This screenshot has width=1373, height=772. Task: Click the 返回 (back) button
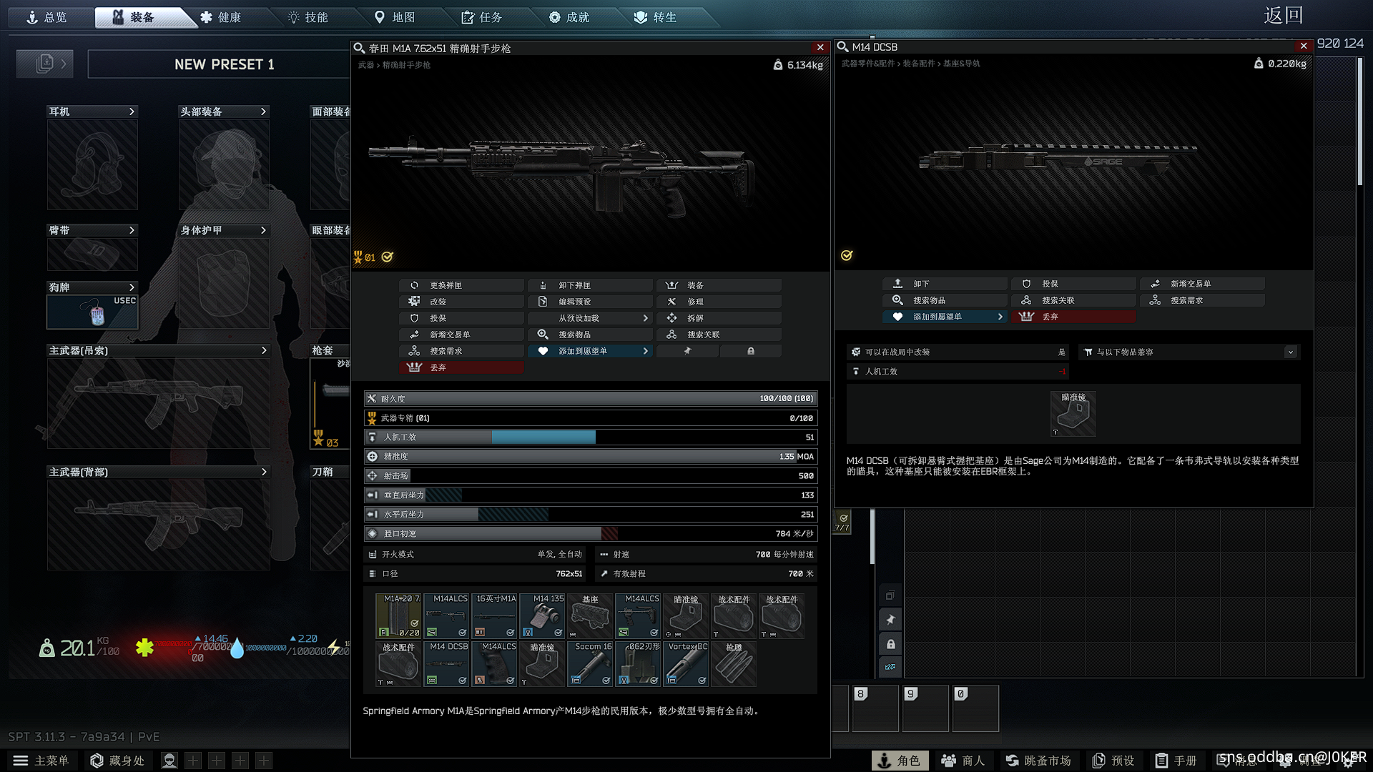pos(1283,16)
